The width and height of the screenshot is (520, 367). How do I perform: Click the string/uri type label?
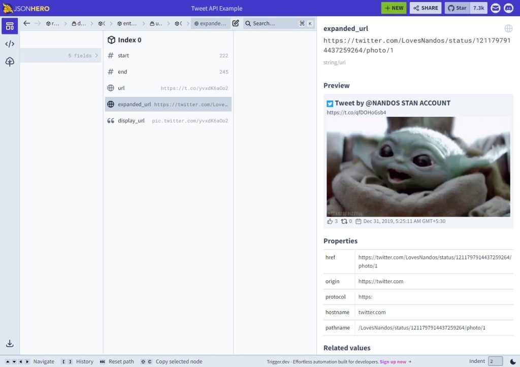[334, 62]
